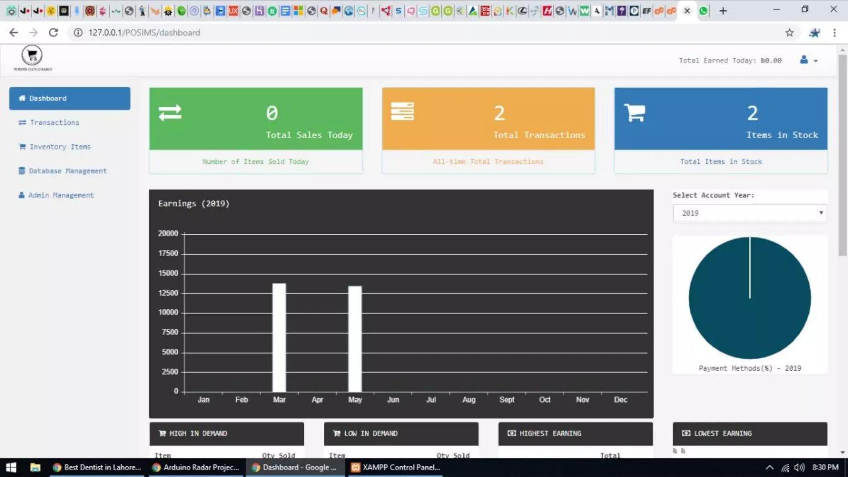
Task: Click the extension icon beside the bookmark star
Action: [814, 32]
